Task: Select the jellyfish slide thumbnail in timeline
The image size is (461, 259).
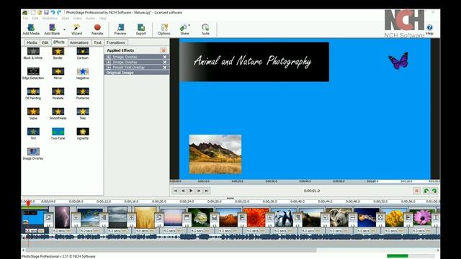Action: [x=367, y=217]
